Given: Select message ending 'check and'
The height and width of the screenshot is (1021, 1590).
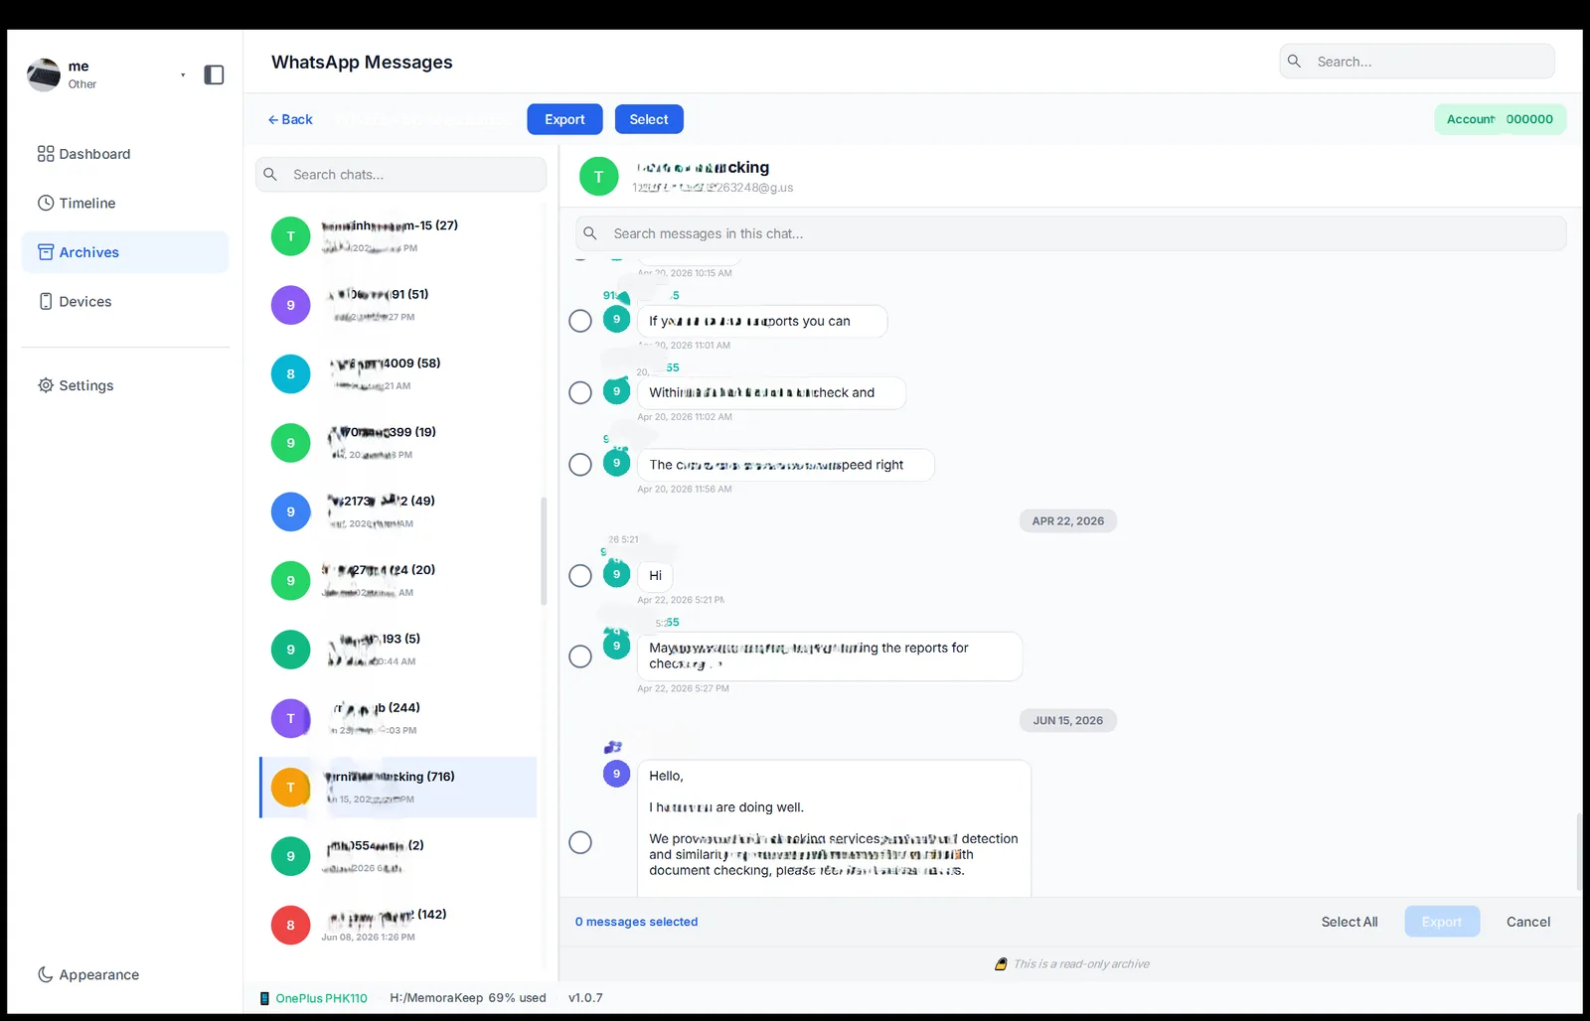Looking at the screenshot, I should tap(580, 392).
